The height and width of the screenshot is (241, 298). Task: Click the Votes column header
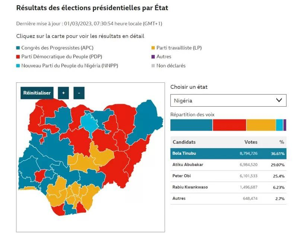pos(251,142)
